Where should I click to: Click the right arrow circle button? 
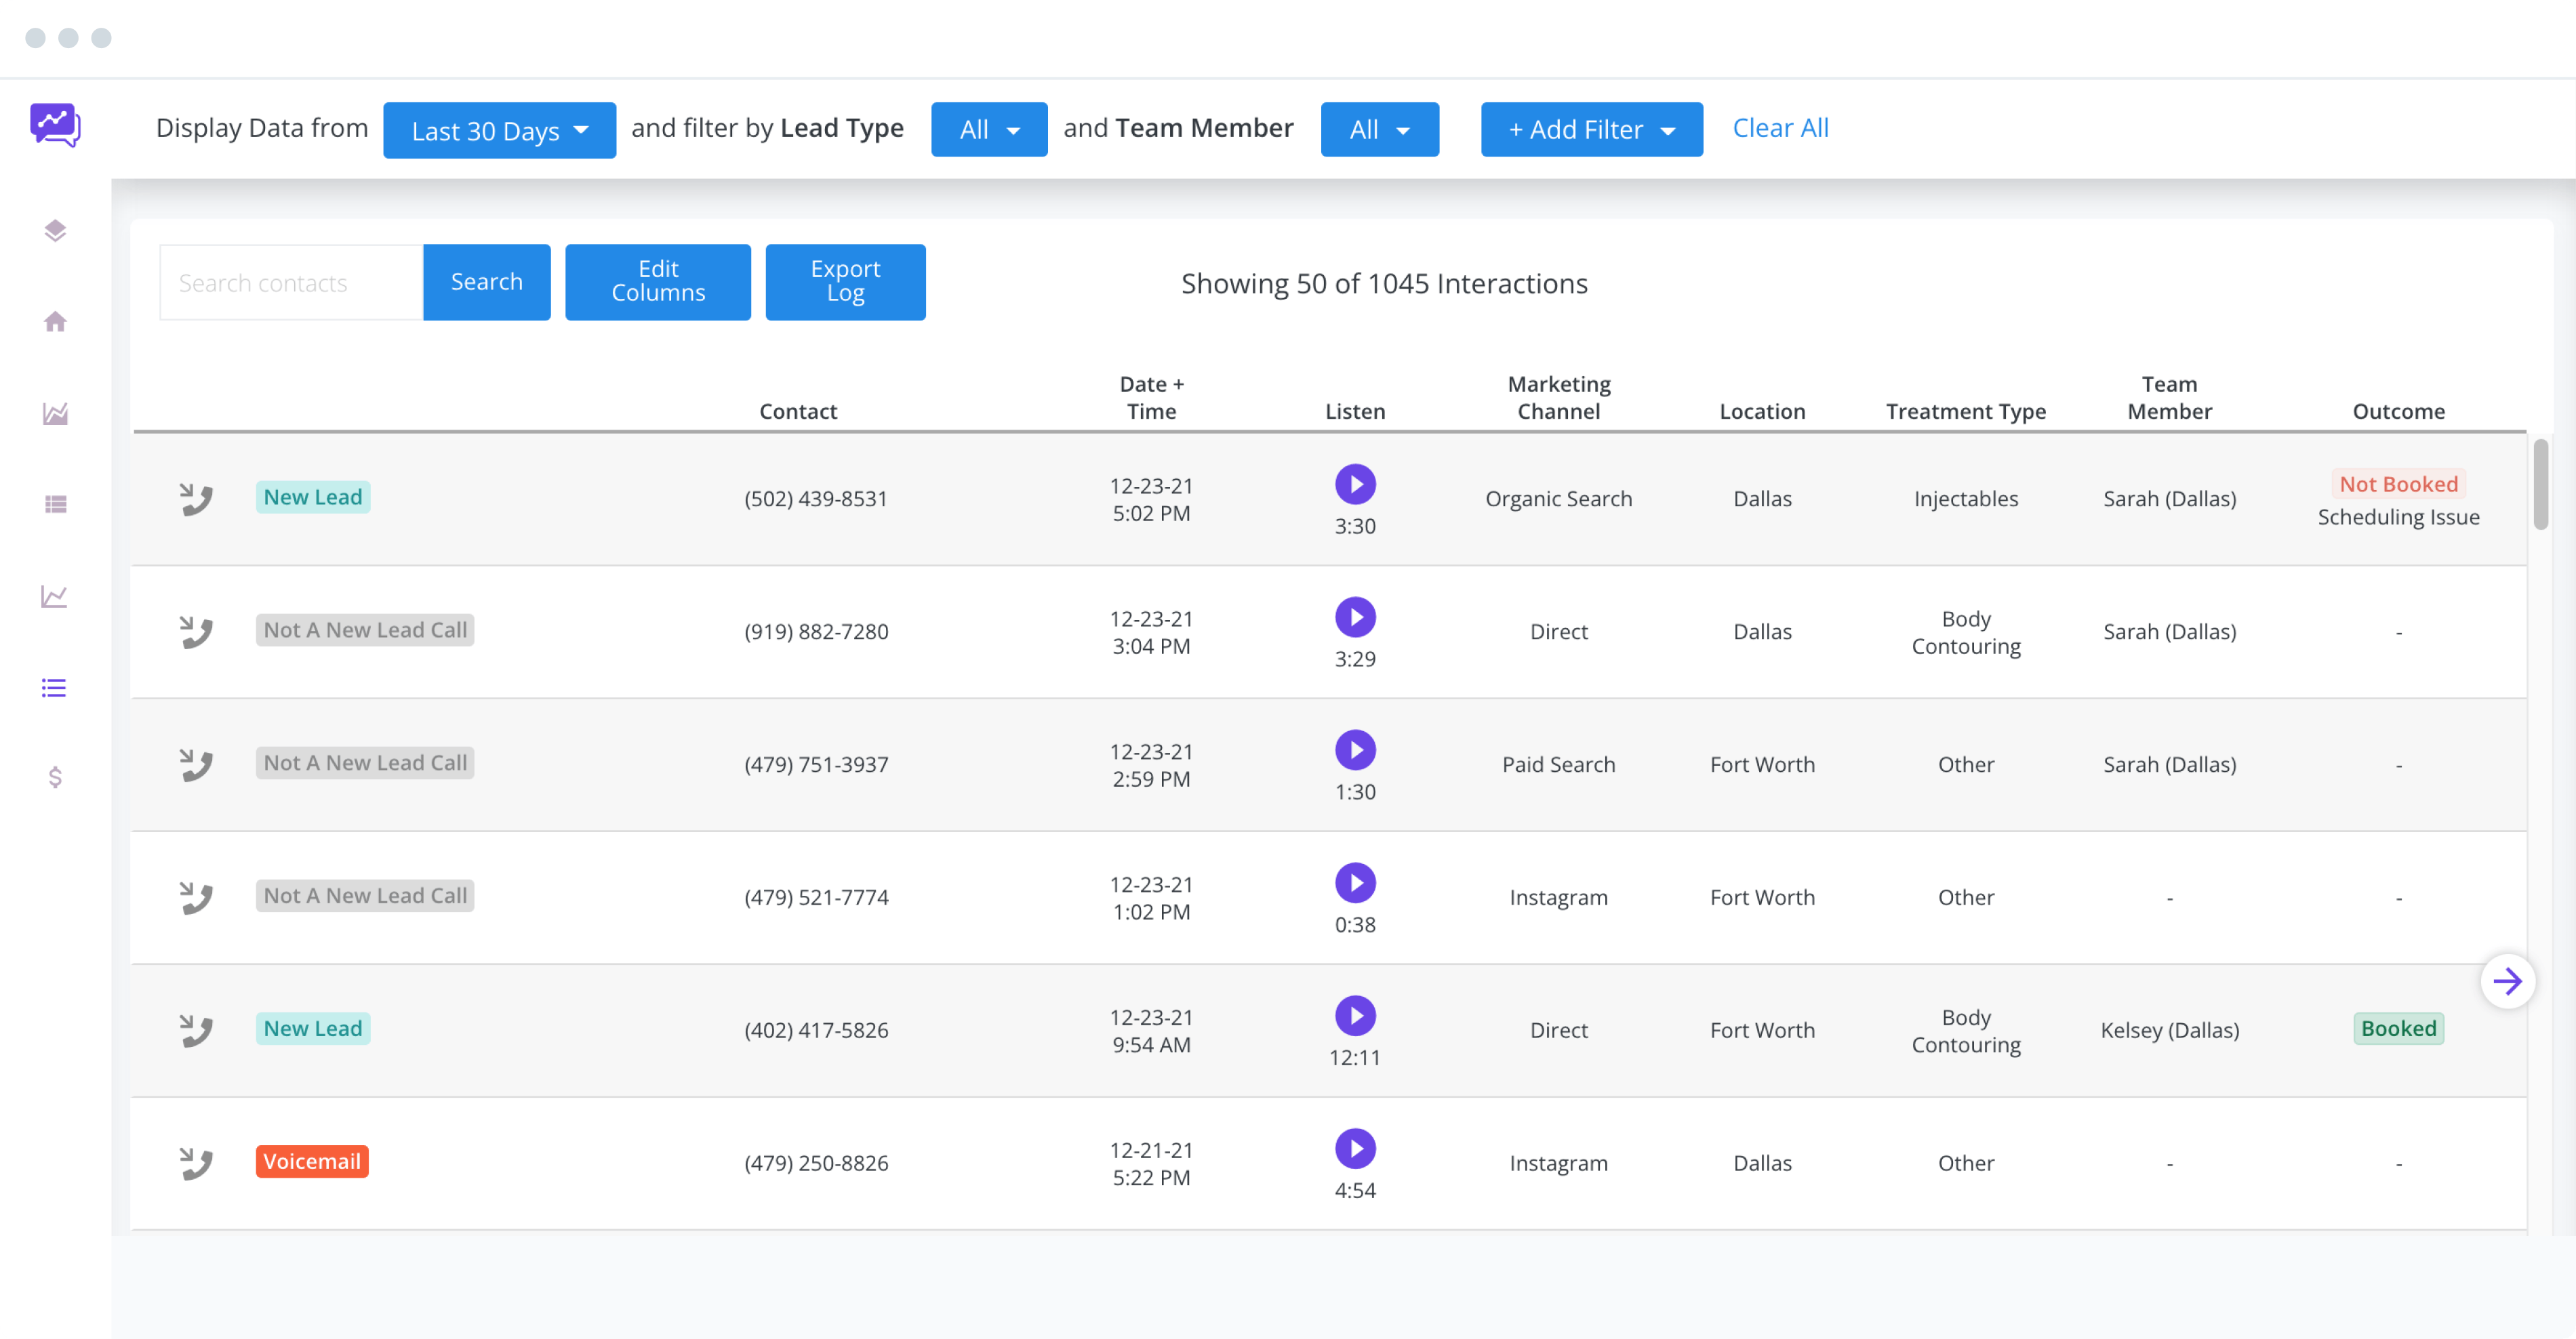(x=2506, y=981)
